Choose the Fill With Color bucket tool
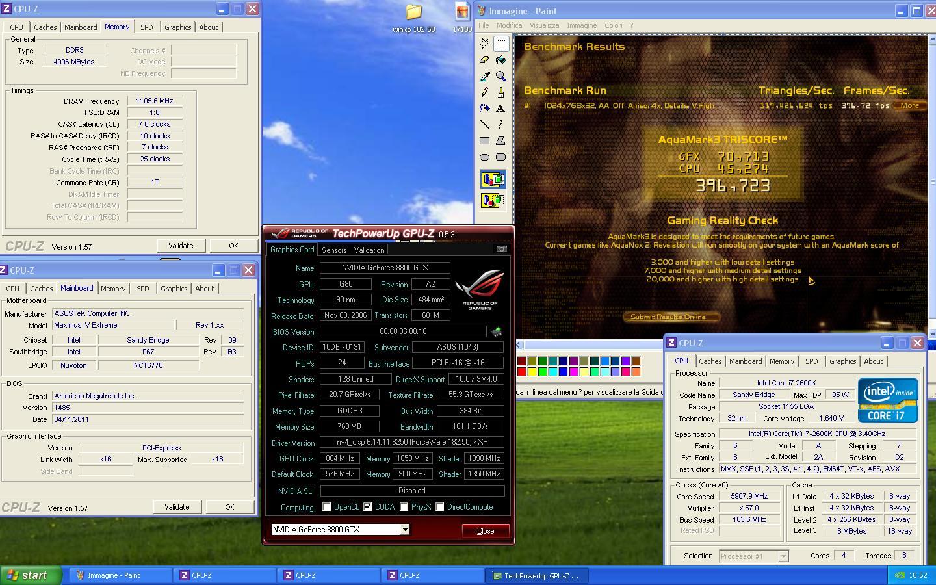Image resolution: width=936 pixels, height=585 pixels. coord(501,60)
